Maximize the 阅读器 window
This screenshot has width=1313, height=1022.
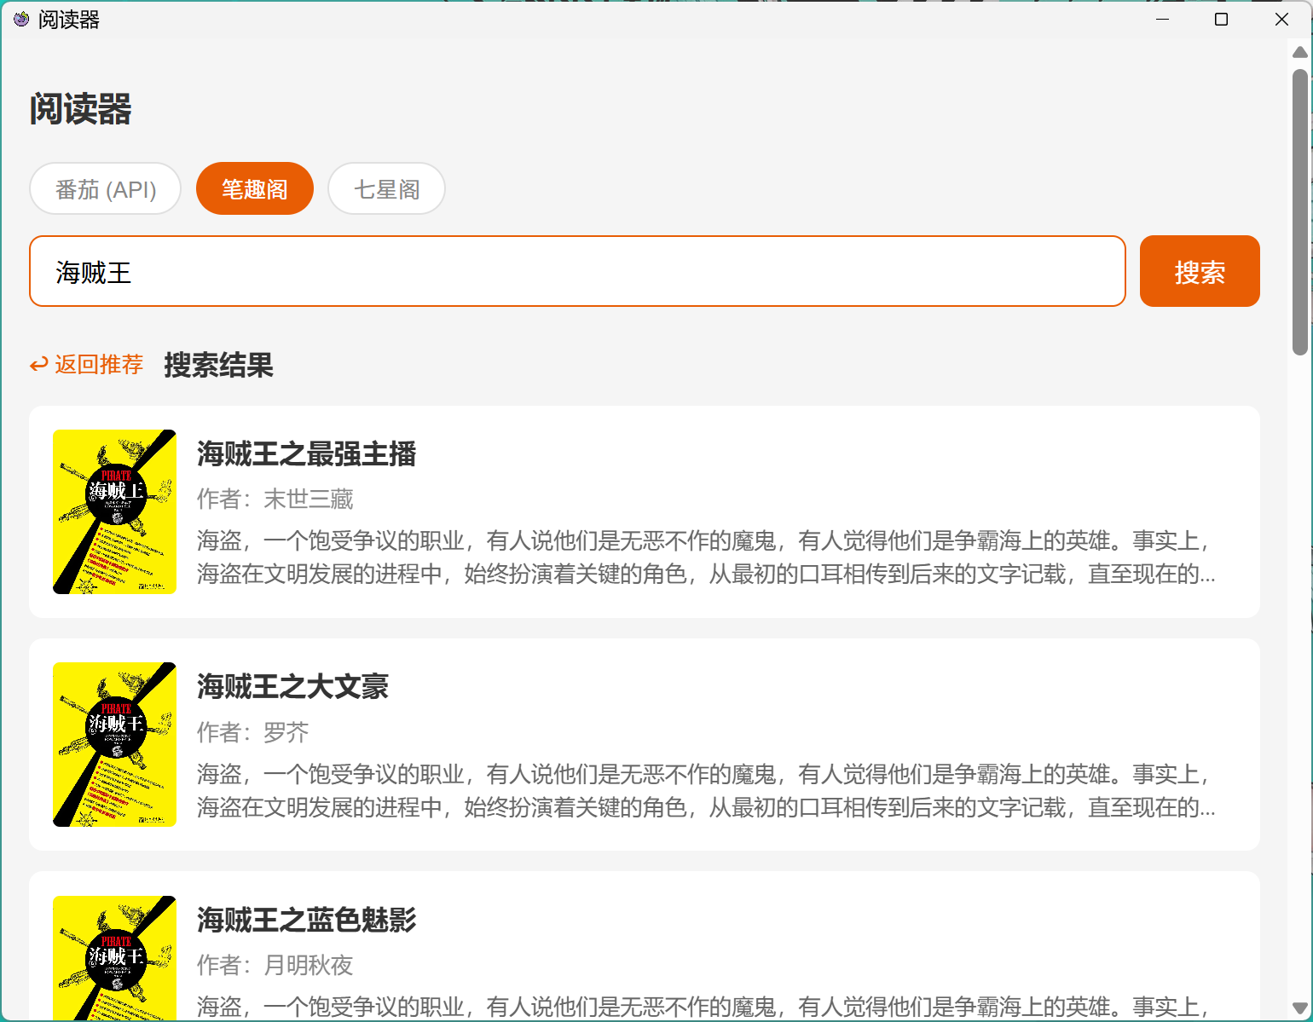click(1221, 19)
